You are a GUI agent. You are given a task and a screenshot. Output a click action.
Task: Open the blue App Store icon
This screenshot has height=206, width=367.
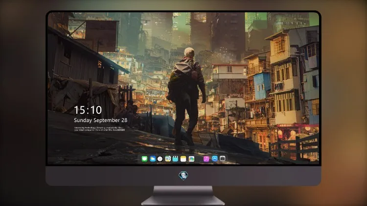(x=215, y=159)
